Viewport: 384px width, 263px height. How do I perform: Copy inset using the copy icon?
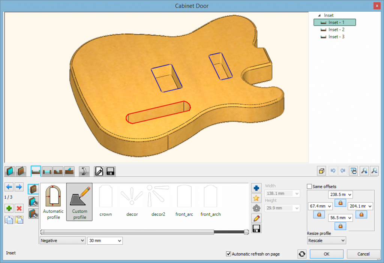pyautogui.click(x=9, y=220)
